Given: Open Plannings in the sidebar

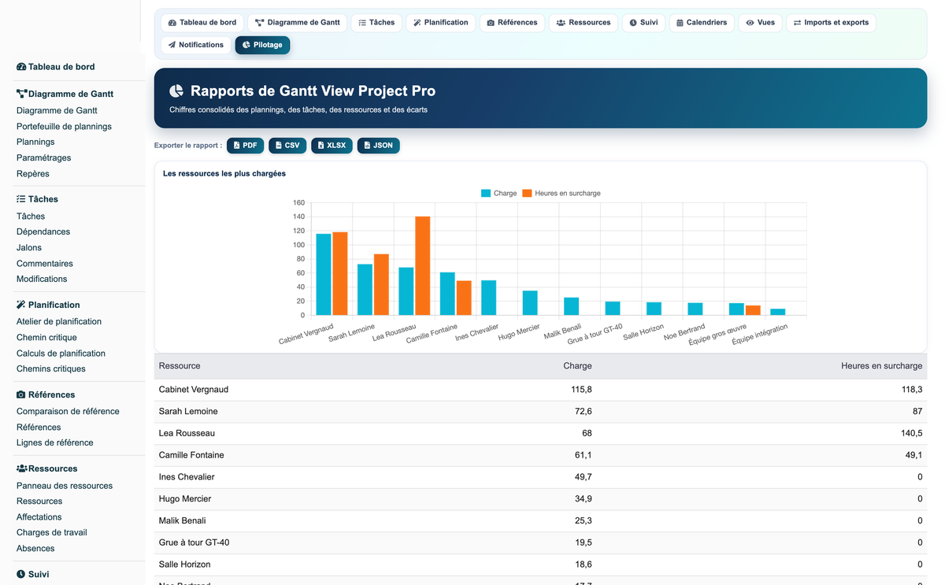Looking at the screenshot, I should click(35, 143).
